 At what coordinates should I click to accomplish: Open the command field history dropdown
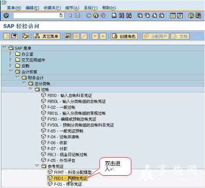coord(61,15)
